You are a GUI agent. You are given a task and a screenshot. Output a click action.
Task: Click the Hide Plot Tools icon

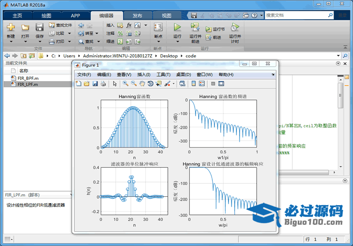(213, 84)
